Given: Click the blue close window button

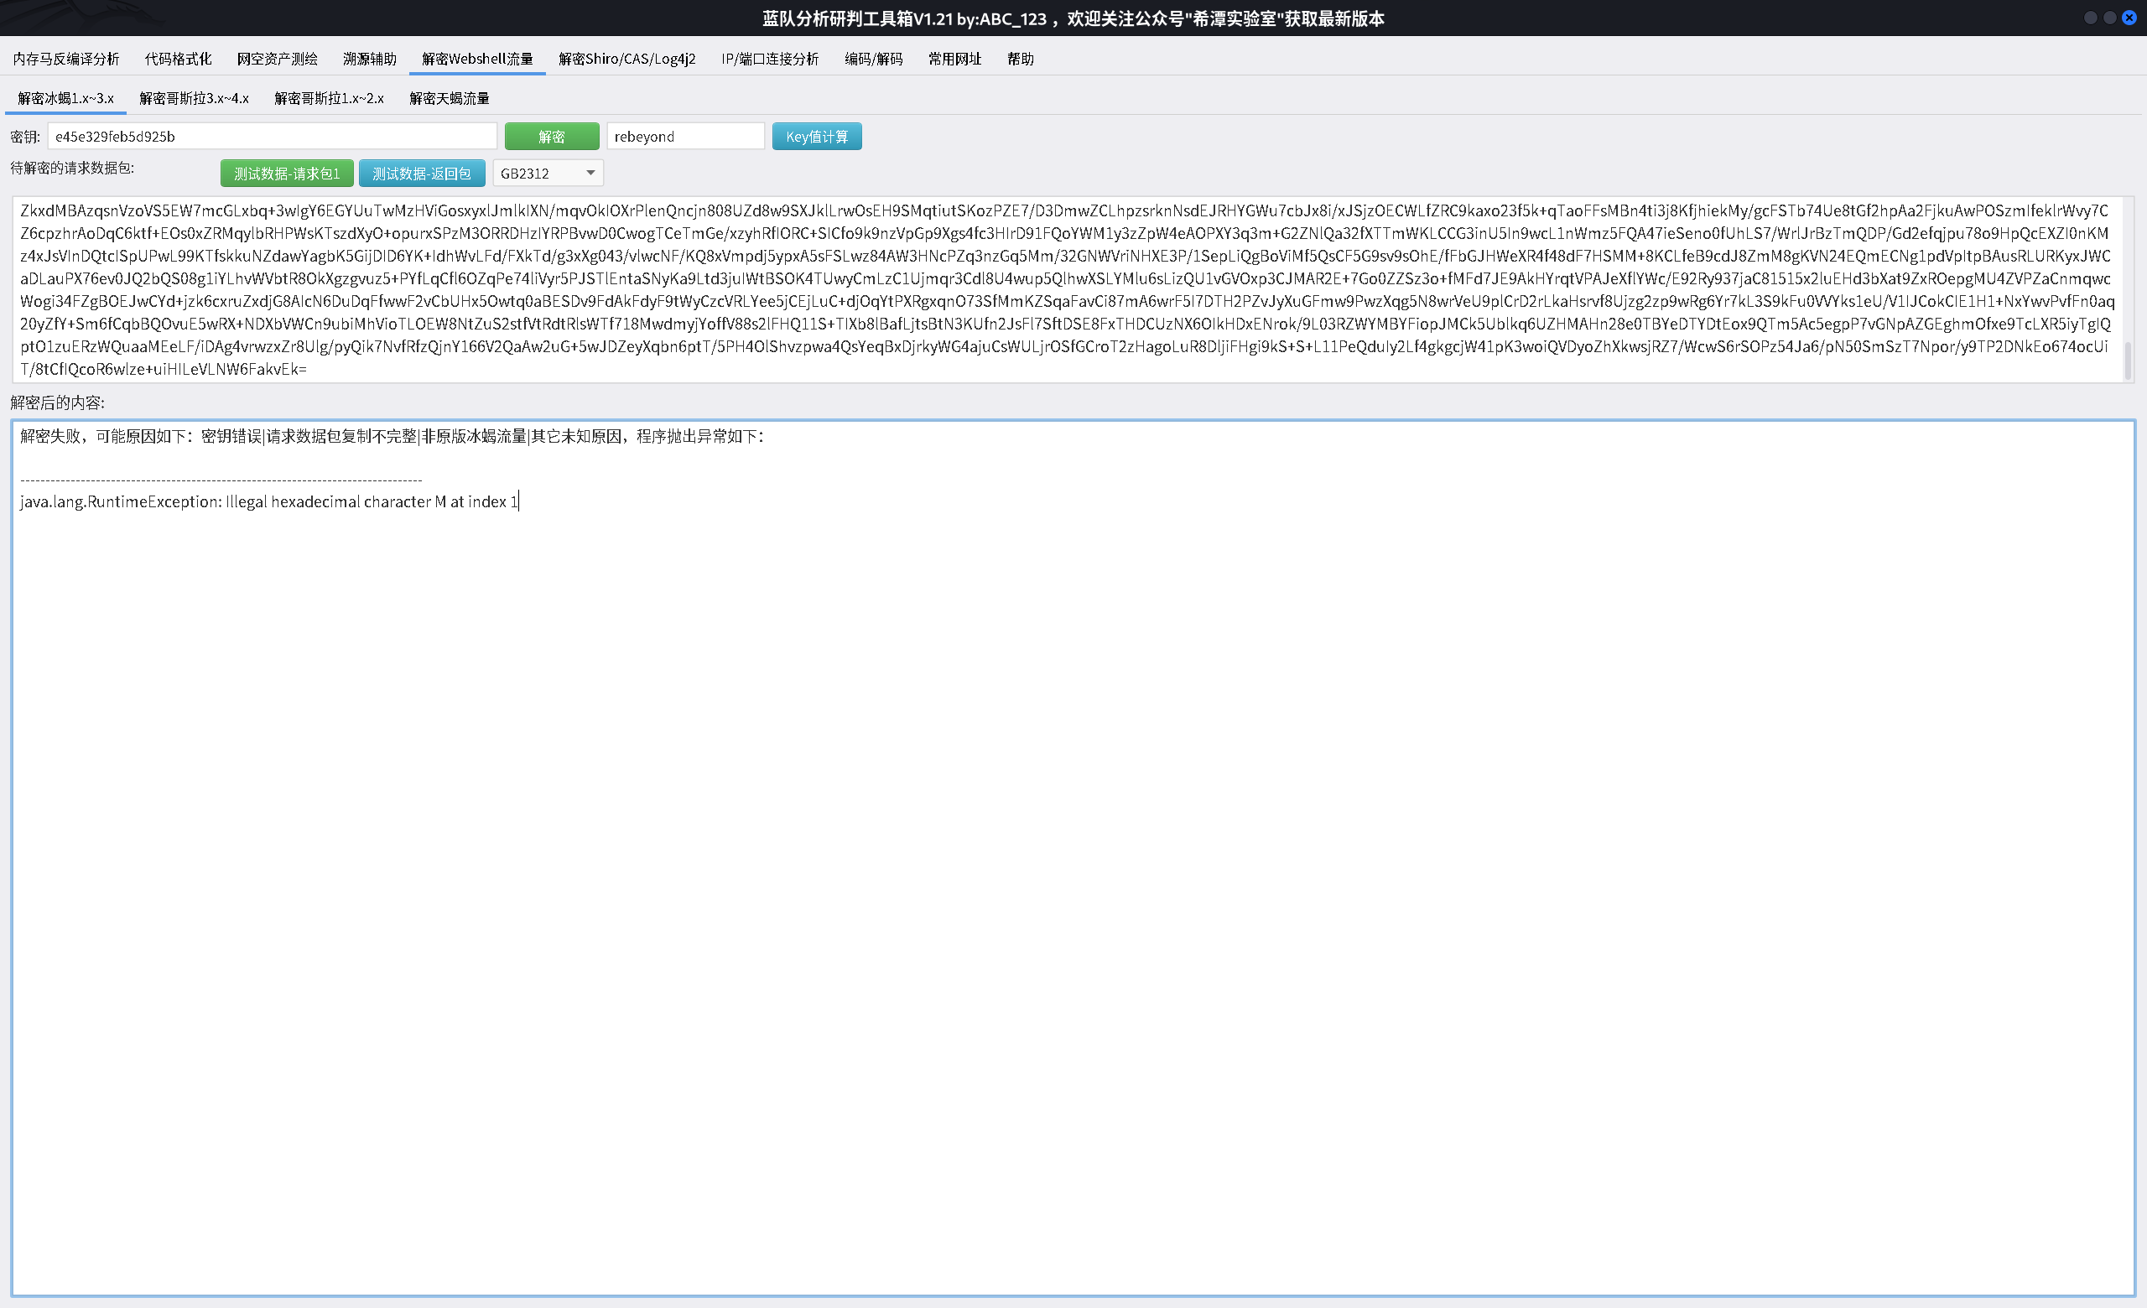Looking at the screenshot, I should pos(2129,18).
